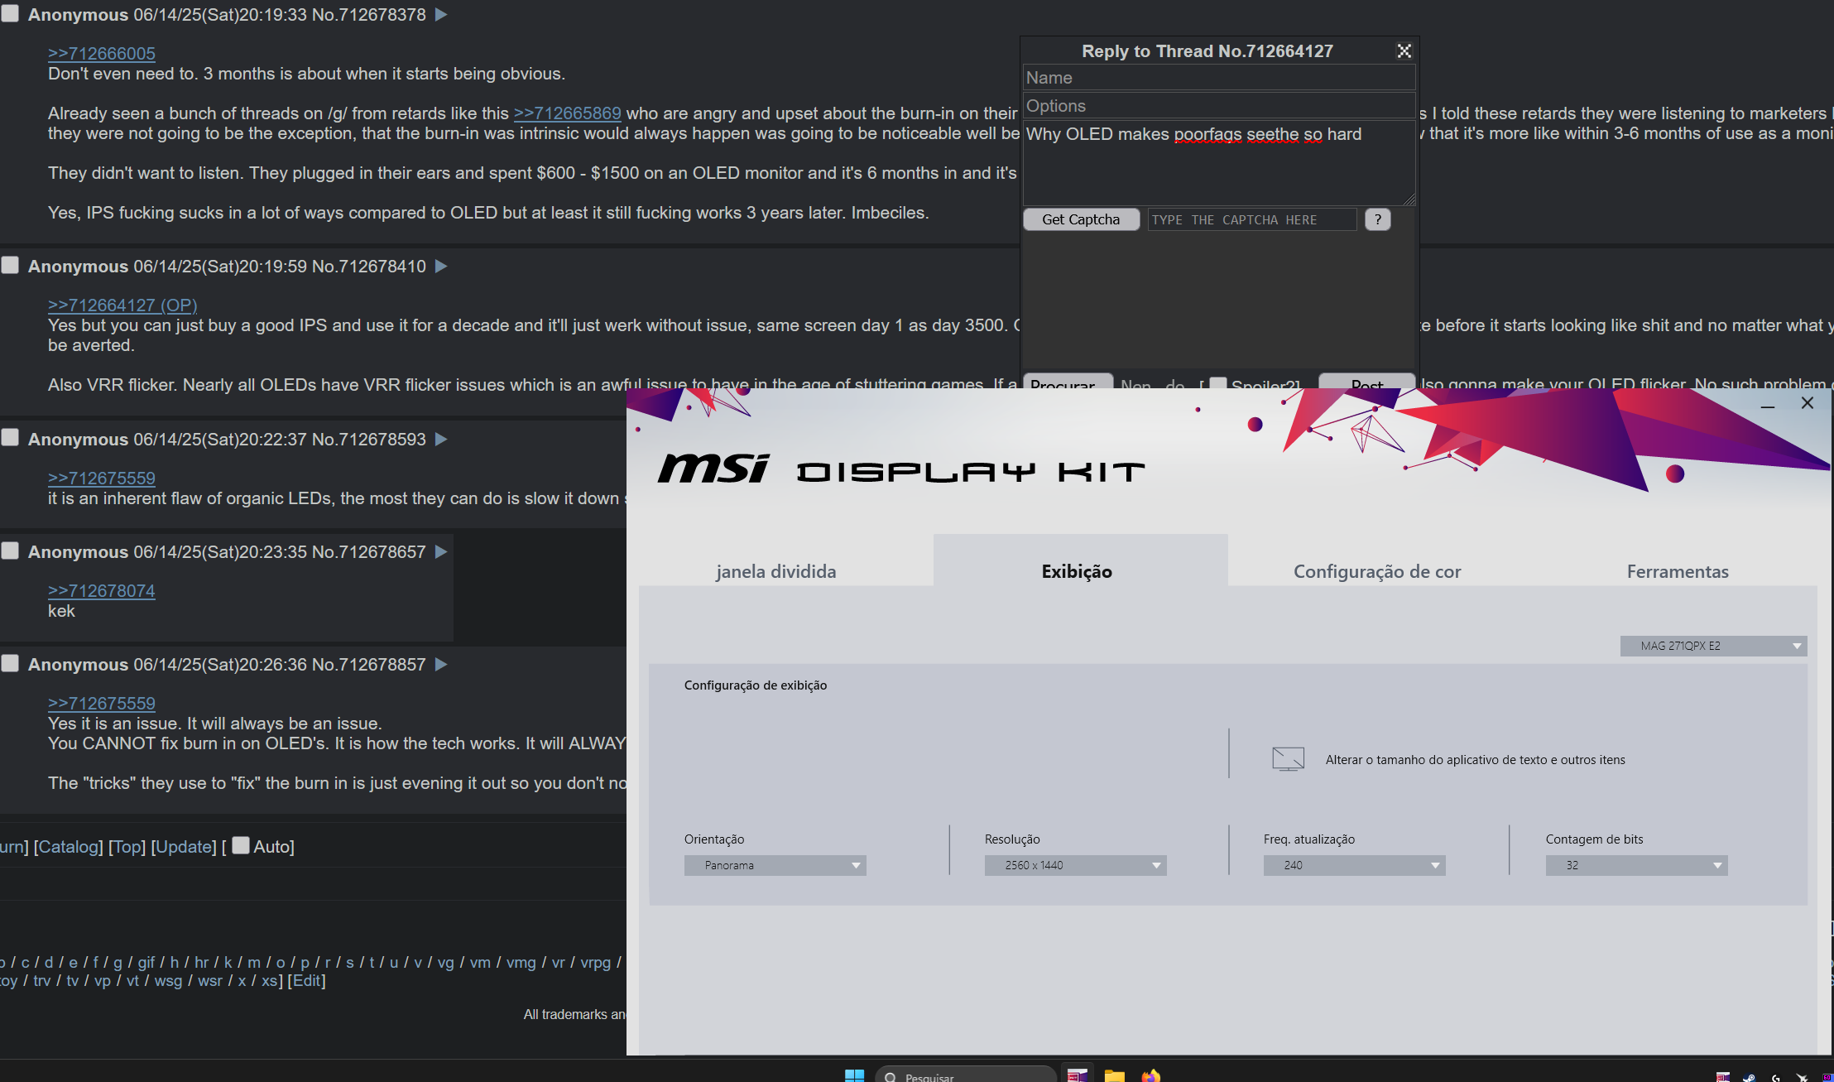Tick the checkbox for post No.712678378
Viewport: 1834px width, 1082px height.
click(10, 14)
